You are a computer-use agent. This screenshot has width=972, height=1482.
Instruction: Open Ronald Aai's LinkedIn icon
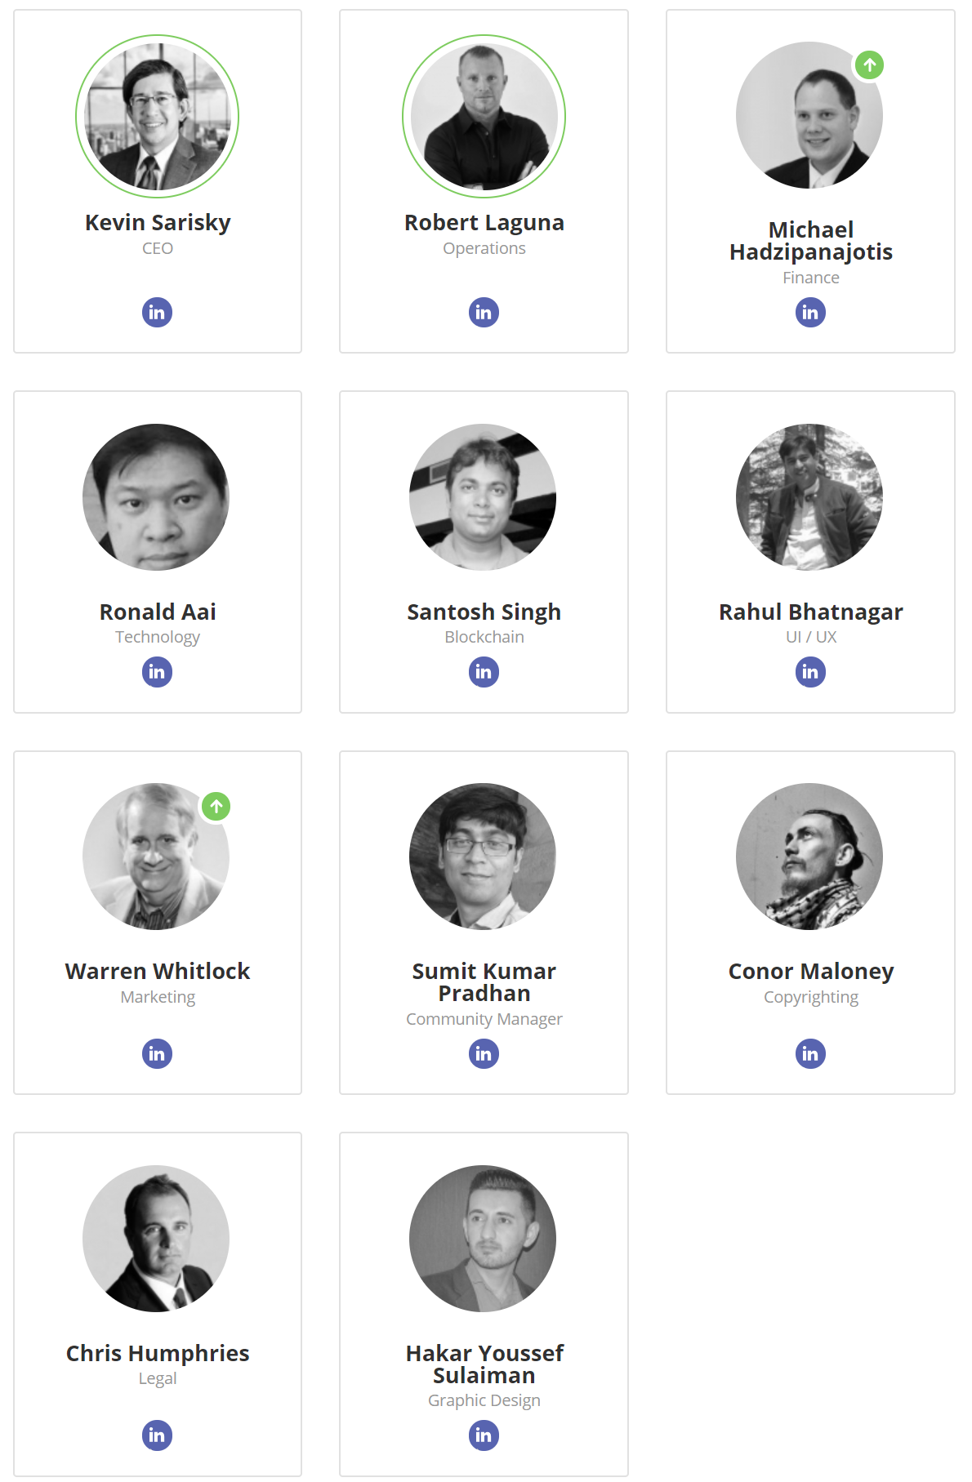point(157,672)
